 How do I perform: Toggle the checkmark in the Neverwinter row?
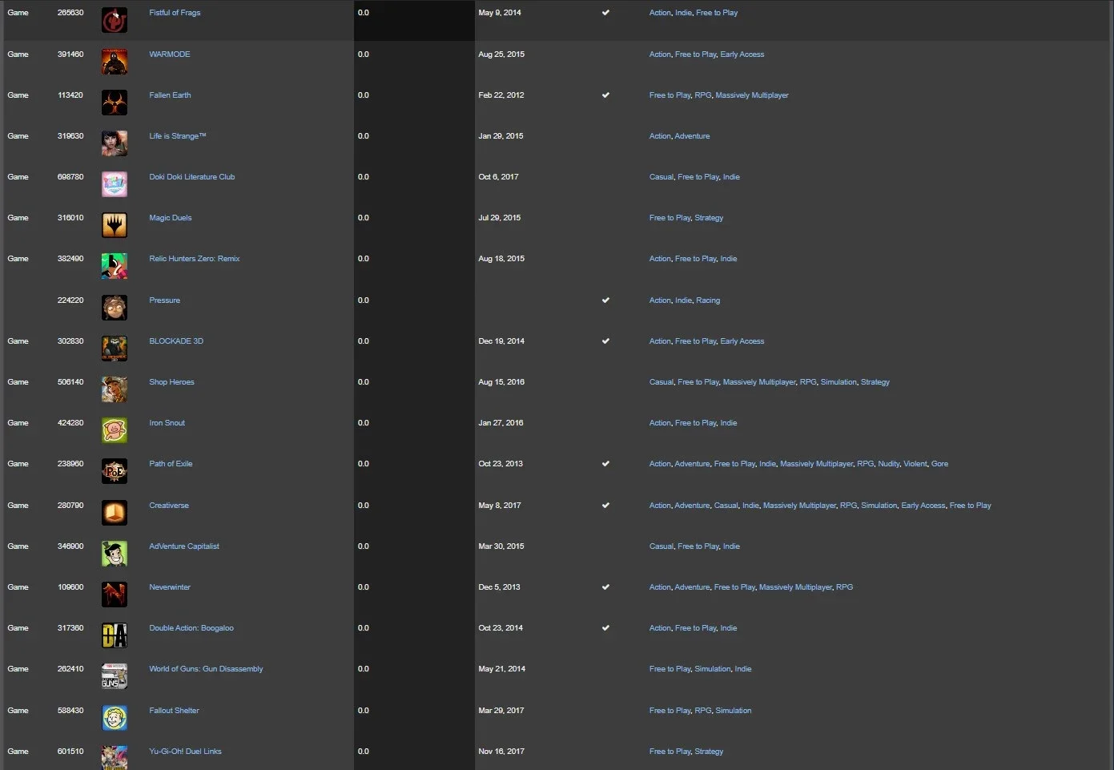click(x=605, y=587)
